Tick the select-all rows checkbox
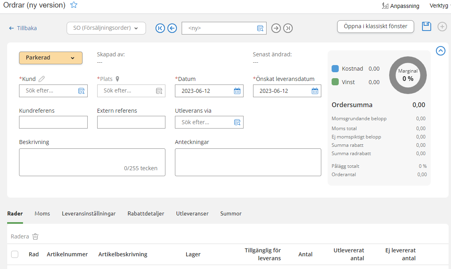This screenshot has height=269, width=451. click(x=15, y=254)
